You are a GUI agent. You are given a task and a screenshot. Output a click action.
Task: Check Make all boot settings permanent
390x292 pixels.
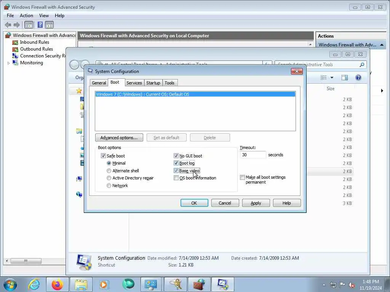[x=242, y=177]
